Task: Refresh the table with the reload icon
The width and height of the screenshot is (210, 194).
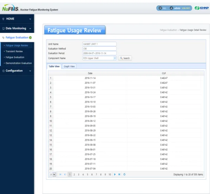Action: [124, 174]
